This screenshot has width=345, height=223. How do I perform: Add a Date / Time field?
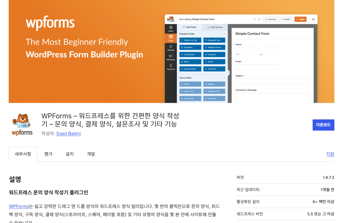point(190,91)
